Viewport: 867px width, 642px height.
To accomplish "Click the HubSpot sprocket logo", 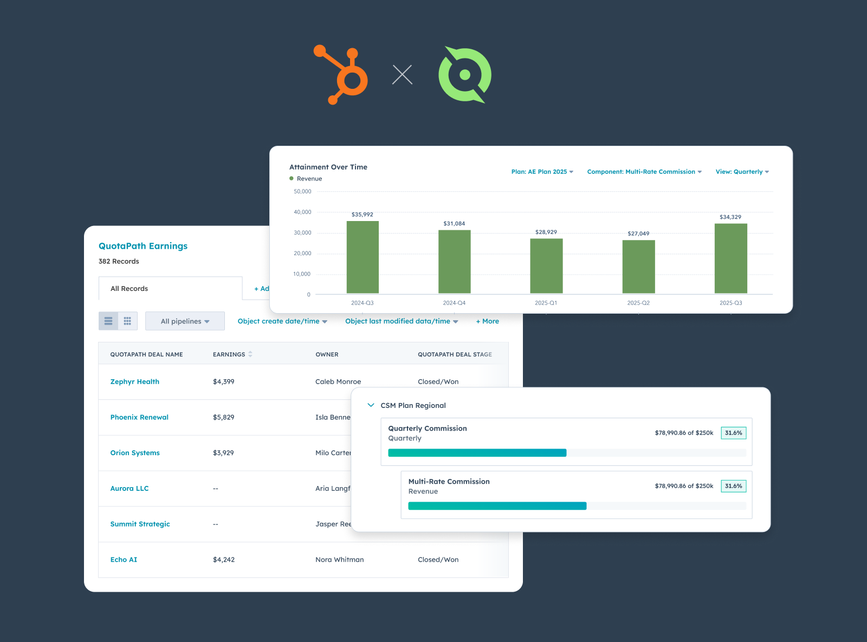I will click(342, 75).
